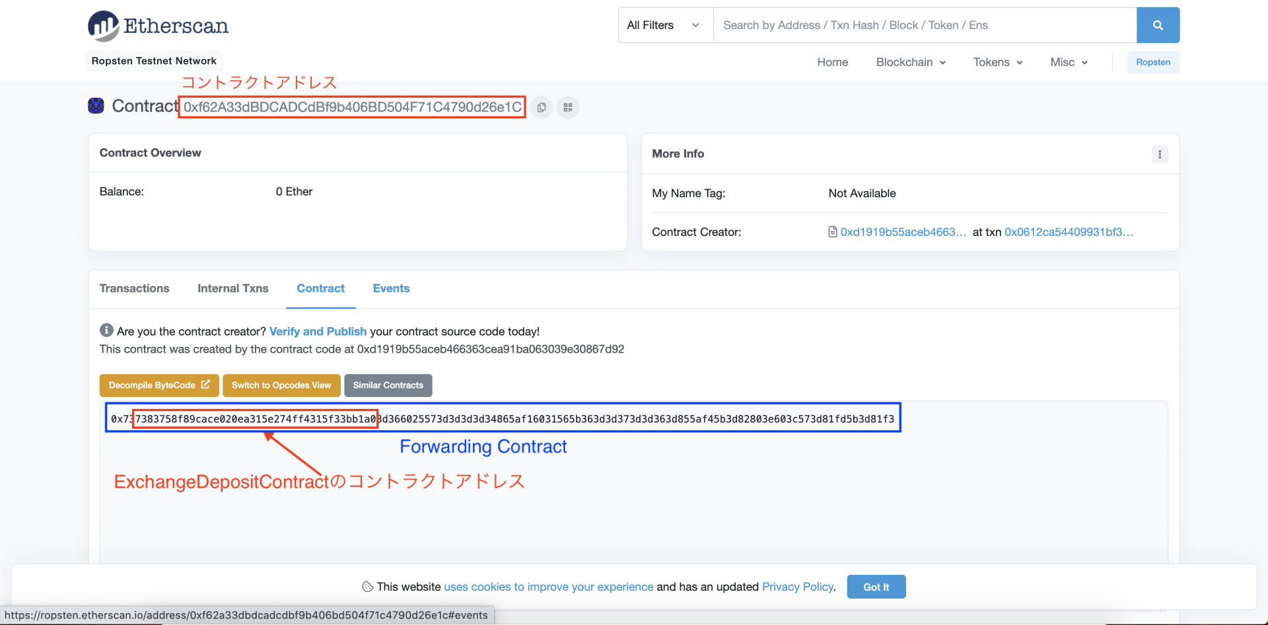This screenshot has width=1268, height=625.
Task: Click the contract blockie identicon
Action: coord(96,106)
